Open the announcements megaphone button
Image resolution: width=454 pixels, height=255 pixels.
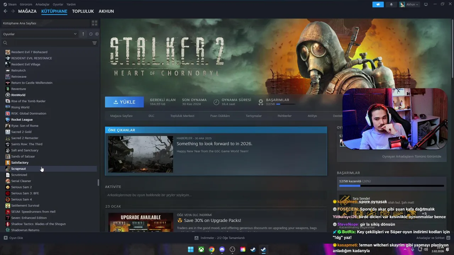coord(378,5)
